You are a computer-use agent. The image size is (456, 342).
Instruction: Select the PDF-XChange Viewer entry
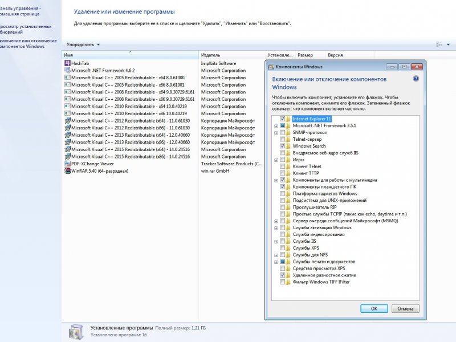92,164
